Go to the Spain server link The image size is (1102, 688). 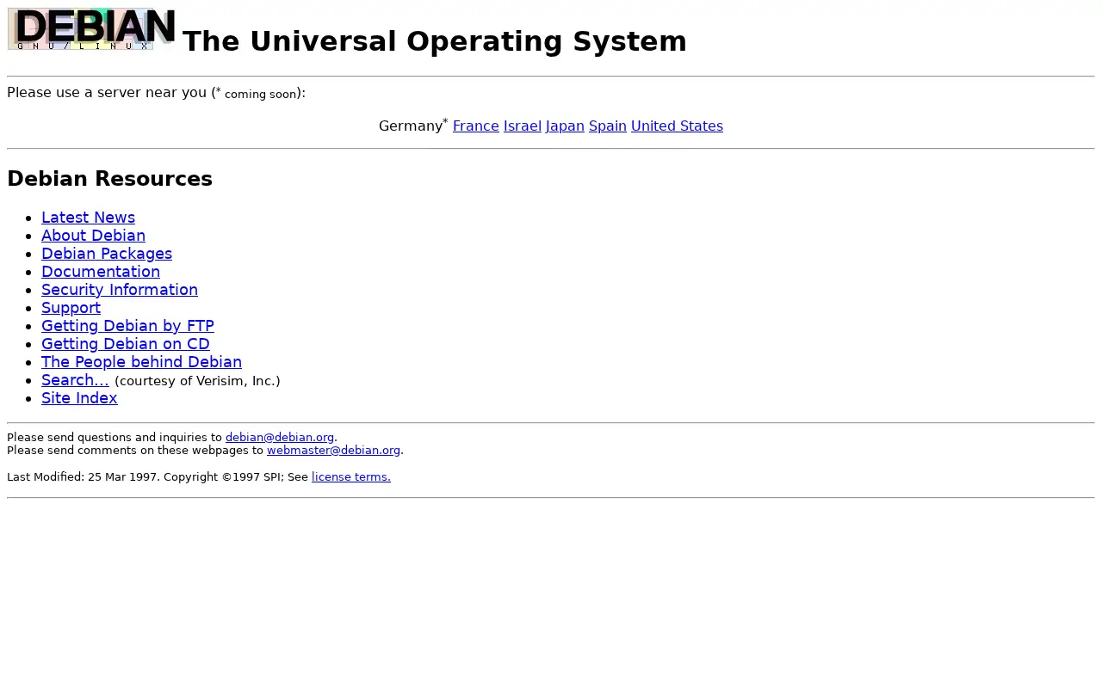pyautogui.click(x=608, y=126)
